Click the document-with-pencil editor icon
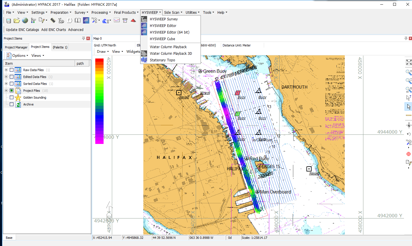412x246 pixels. (42, 20)
